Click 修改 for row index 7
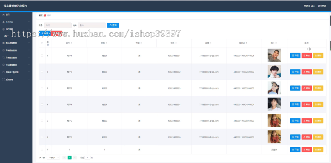331x163 pixels. point(306,149)
